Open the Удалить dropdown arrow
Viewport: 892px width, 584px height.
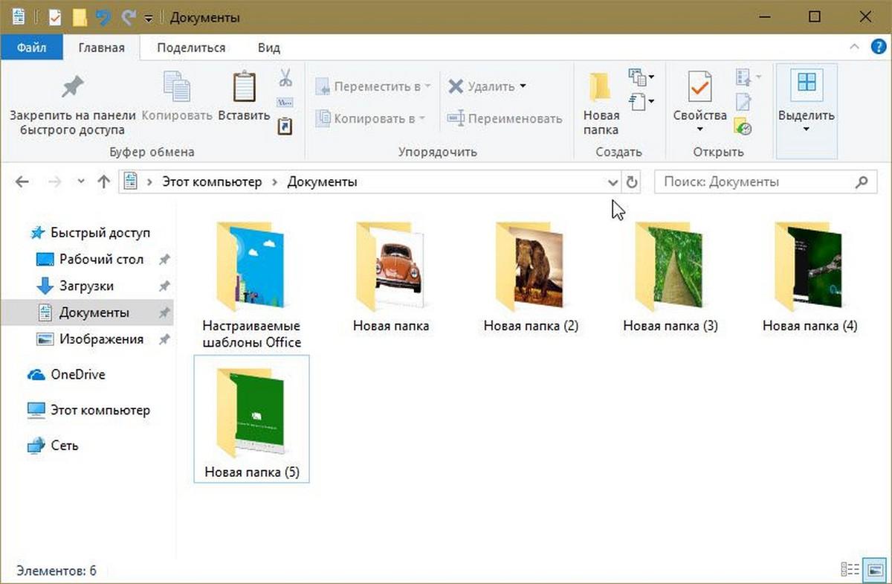click(523, 86)
